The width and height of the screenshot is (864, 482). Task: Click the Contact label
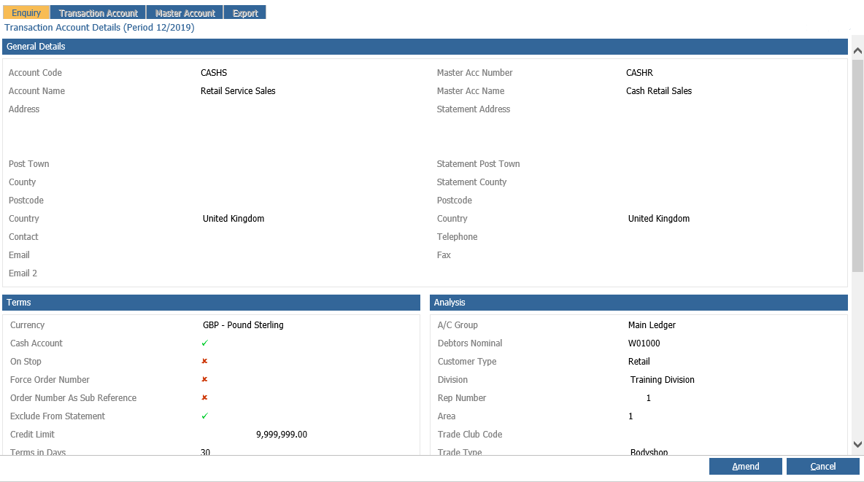coord(23,237)
